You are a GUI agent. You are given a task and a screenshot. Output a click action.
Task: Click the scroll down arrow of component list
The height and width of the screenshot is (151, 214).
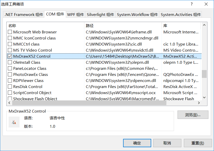204,98
